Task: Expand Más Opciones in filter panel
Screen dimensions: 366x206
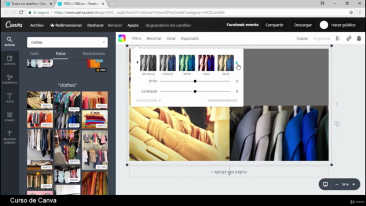Action: 148,101
